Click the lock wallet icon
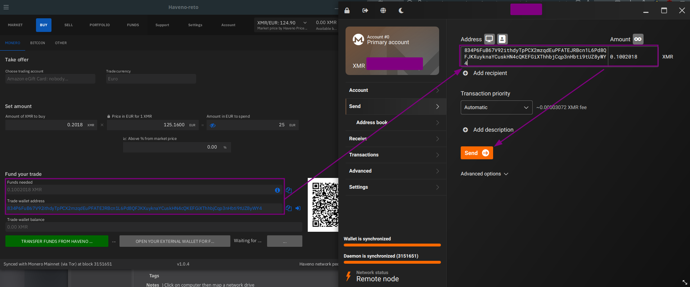Image resolution: width=690 pixels, height=287 pixels. [x=347, y=10]
